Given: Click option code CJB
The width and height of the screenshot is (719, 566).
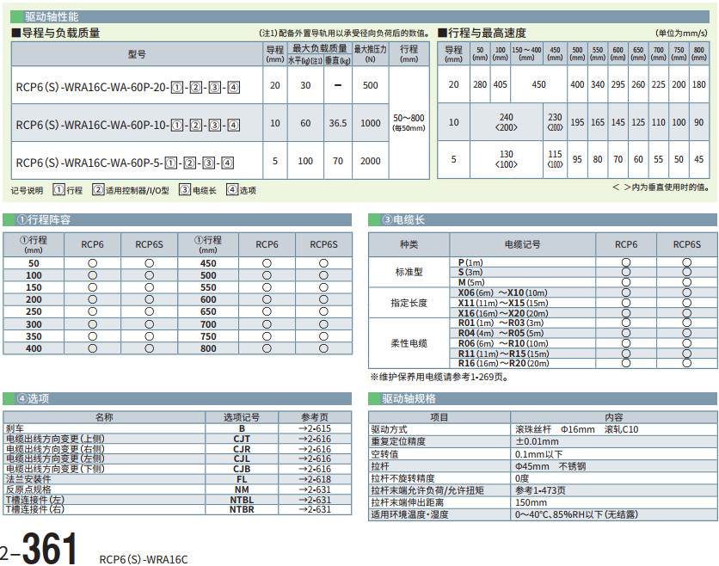Looking at the screenshot, I should (x=242, y=469).
